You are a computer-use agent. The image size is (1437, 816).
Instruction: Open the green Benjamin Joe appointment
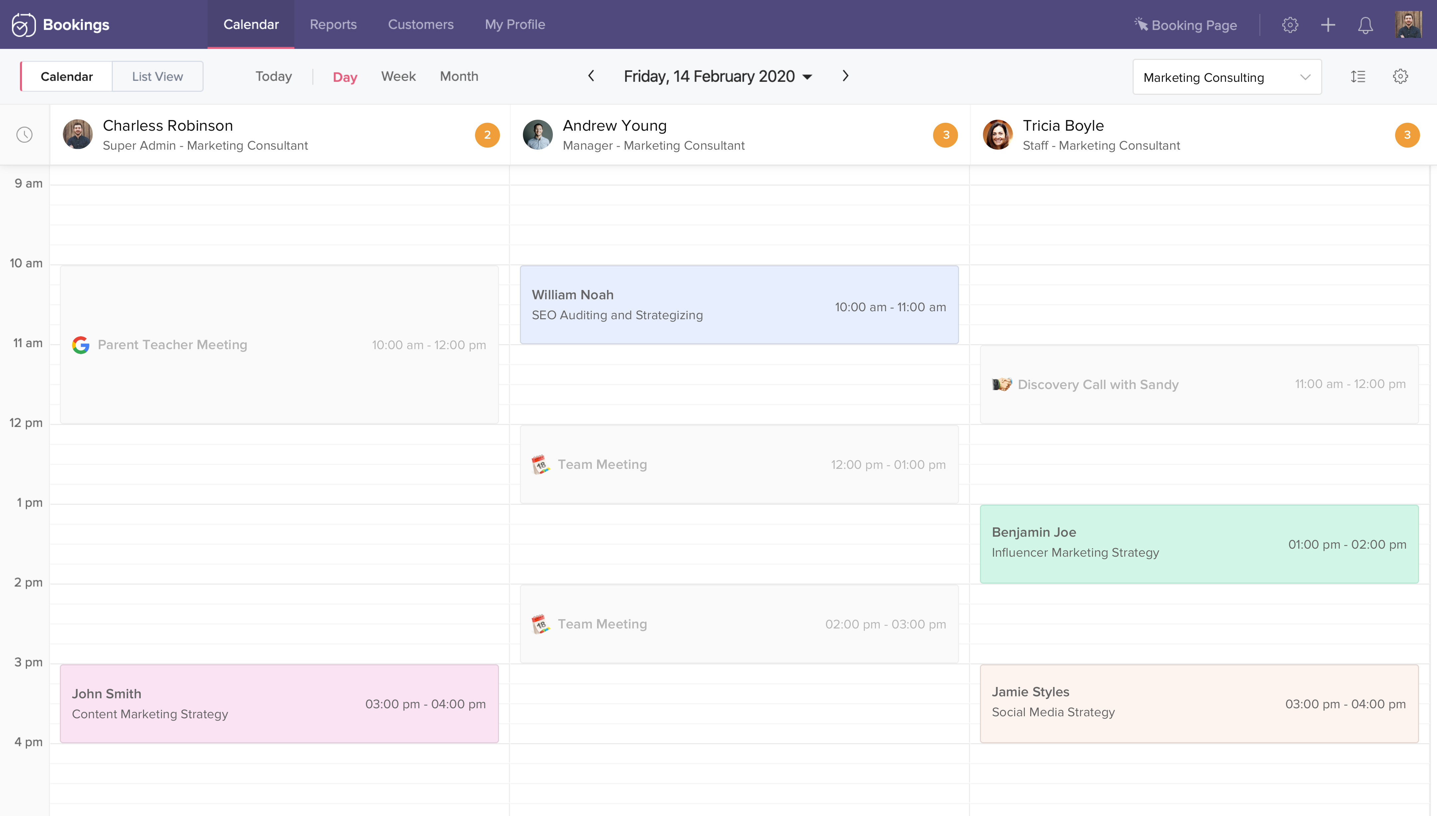(1199, 544)
